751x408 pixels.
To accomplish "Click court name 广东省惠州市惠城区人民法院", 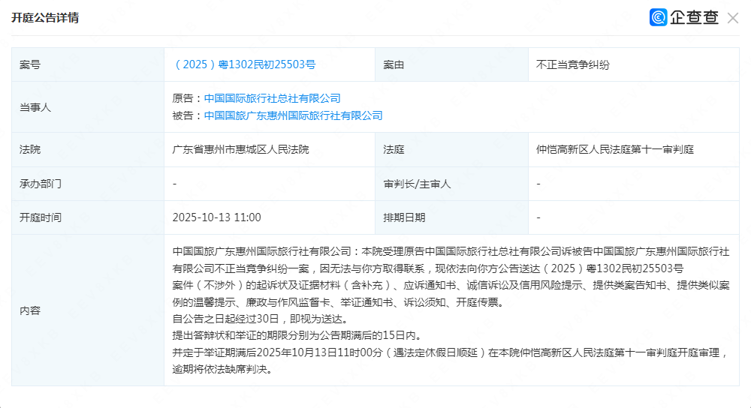I will pyautogui.click(x=240, y=149).
